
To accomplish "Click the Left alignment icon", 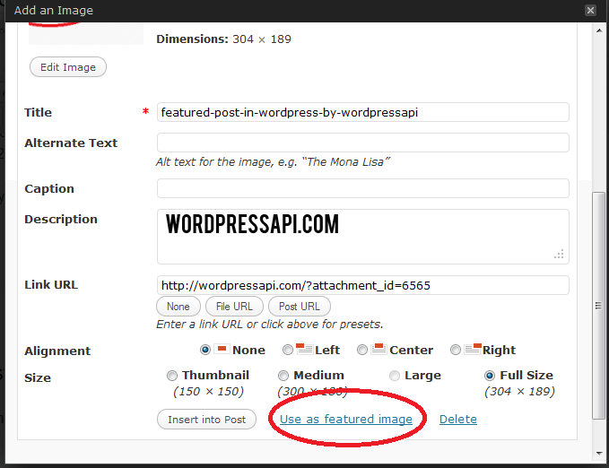I will coord(304,349).
